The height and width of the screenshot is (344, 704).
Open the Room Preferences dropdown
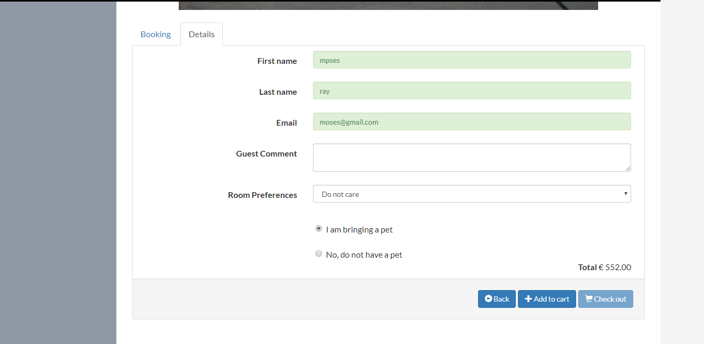472,194
